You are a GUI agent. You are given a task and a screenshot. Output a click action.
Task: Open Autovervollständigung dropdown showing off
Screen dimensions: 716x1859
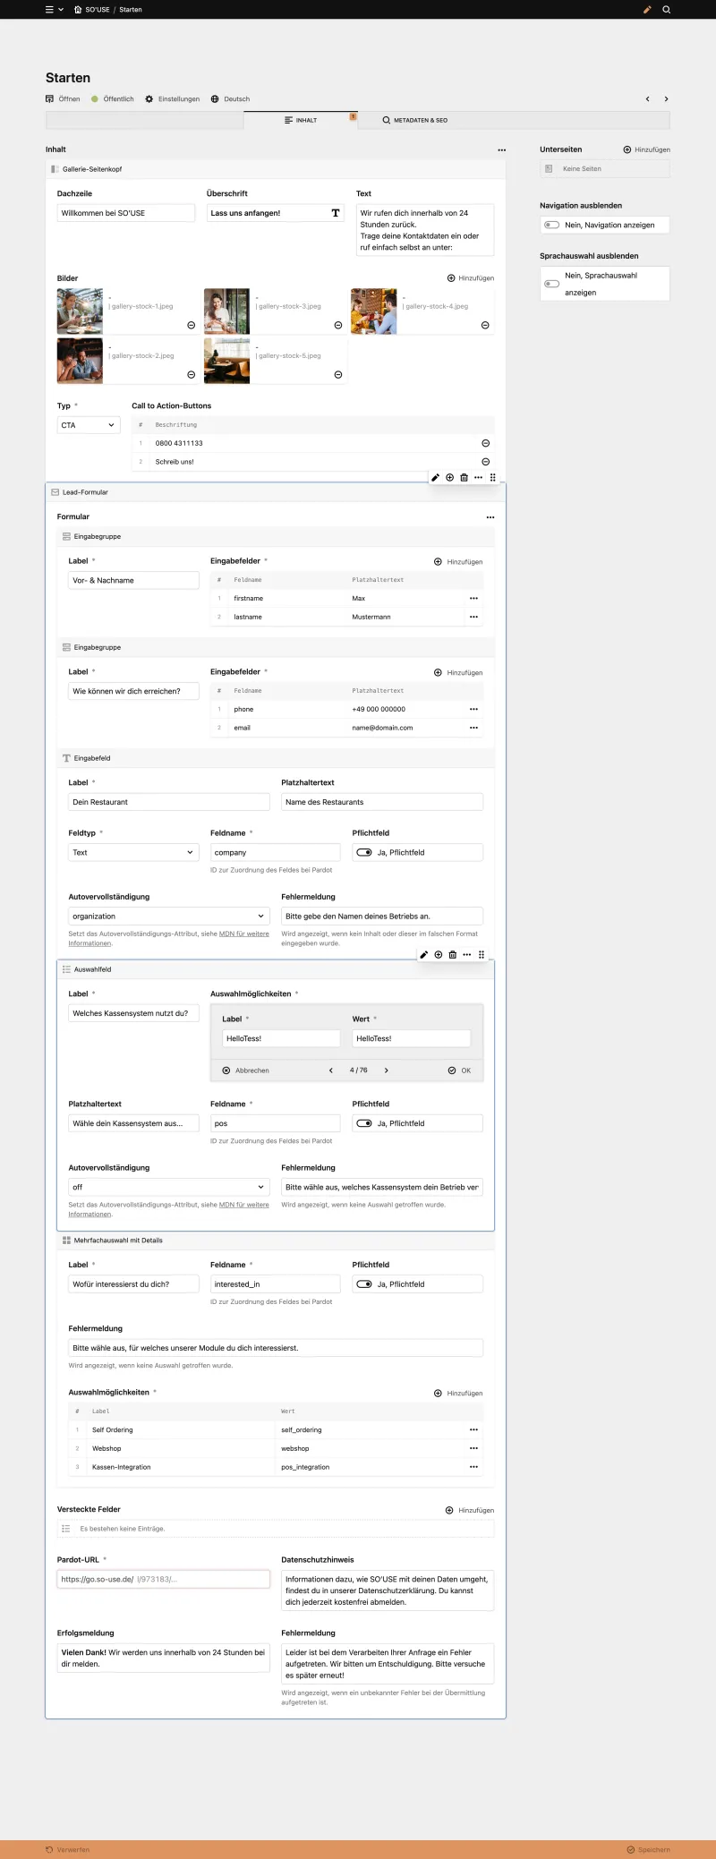[169, 1188]
